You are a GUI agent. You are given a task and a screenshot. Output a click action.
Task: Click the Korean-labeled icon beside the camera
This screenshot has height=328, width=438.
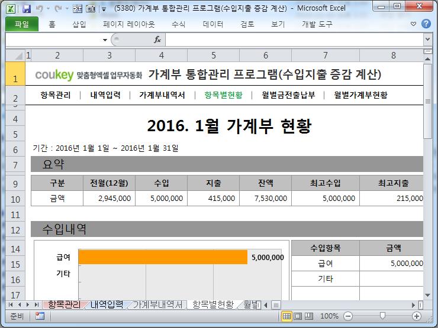[78, 9]
